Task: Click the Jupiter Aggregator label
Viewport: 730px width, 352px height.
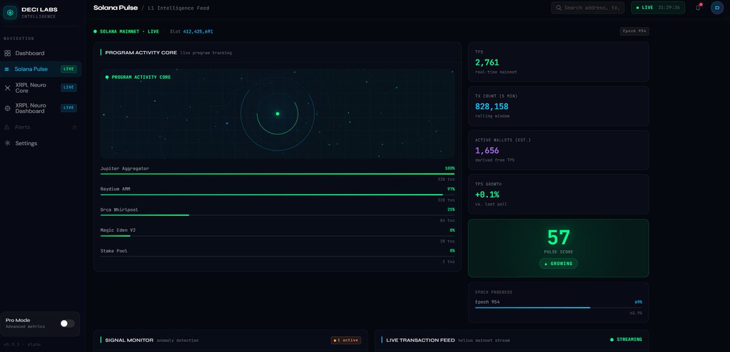Action: (125, 168)
